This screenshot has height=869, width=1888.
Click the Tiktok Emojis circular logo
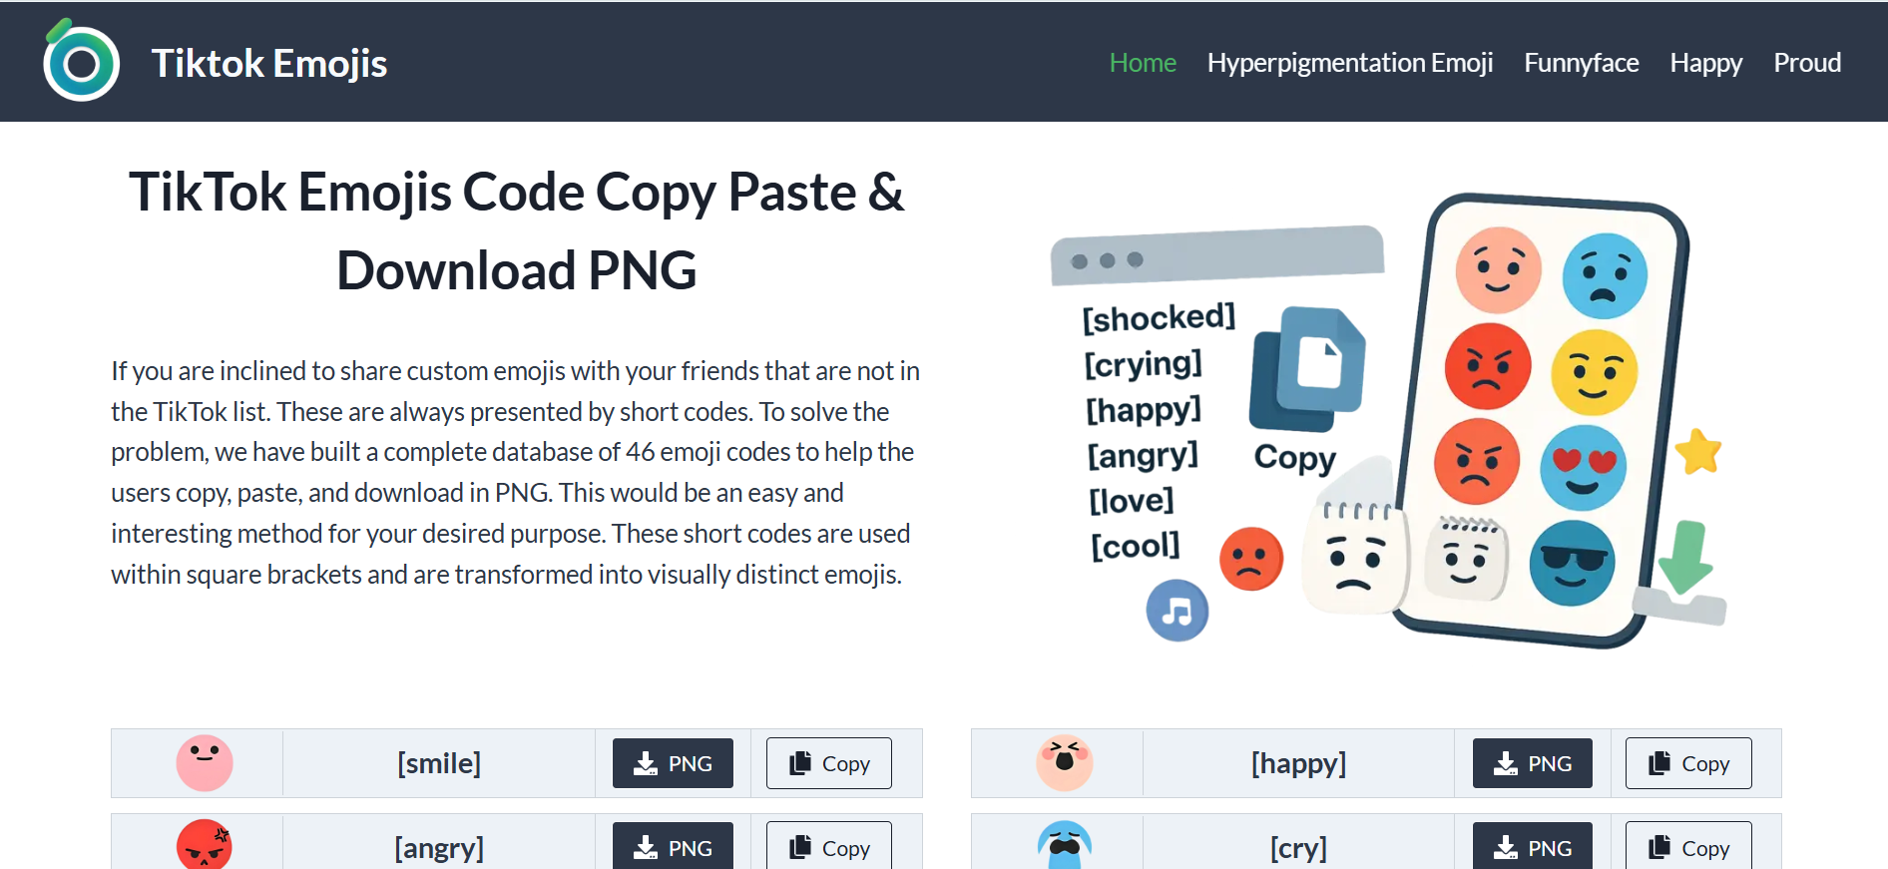pyautogui.click(x=81, y=61)
